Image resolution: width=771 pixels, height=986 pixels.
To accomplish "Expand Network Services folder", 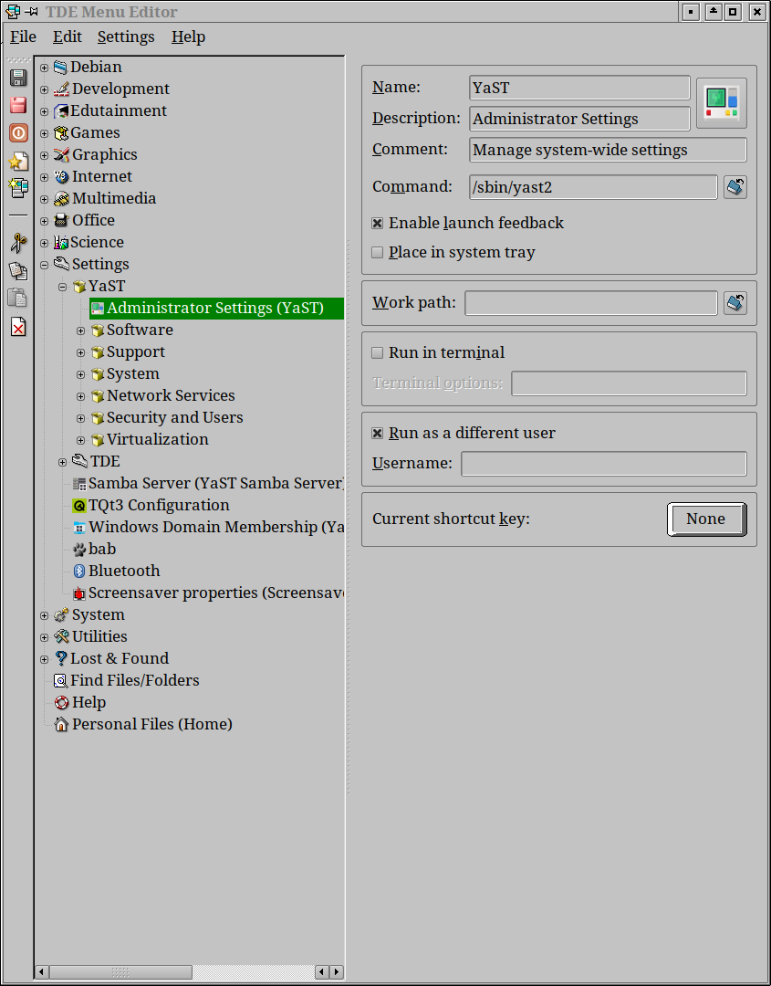I will [x=80, y=396].
